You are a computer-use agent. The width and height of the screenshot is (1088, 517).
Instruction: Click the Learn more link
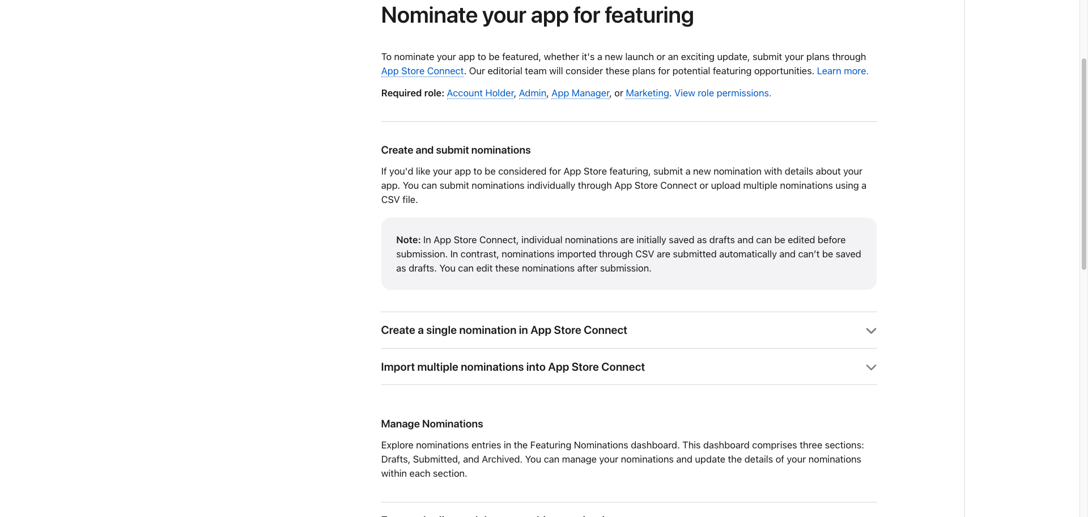click(842, 71)
